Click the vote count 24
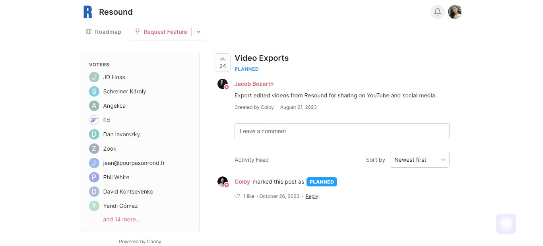 tap(223, 66)
